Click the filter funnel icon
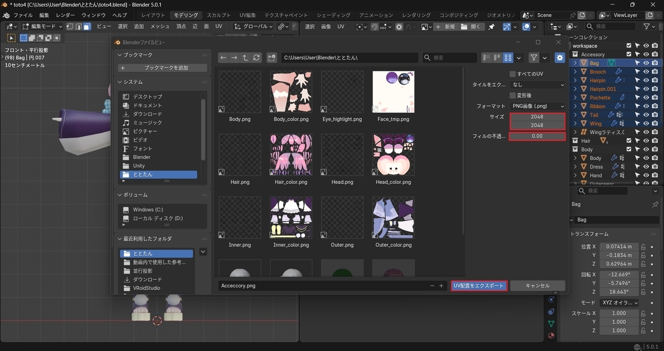Viewport: 664px width, 351px height. click(x=534, y=57)
